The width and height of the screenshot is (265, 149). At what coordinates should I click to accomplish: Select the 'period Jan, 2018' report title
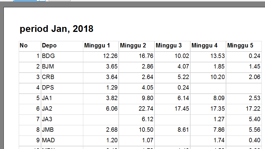click(x=57, y=29)
